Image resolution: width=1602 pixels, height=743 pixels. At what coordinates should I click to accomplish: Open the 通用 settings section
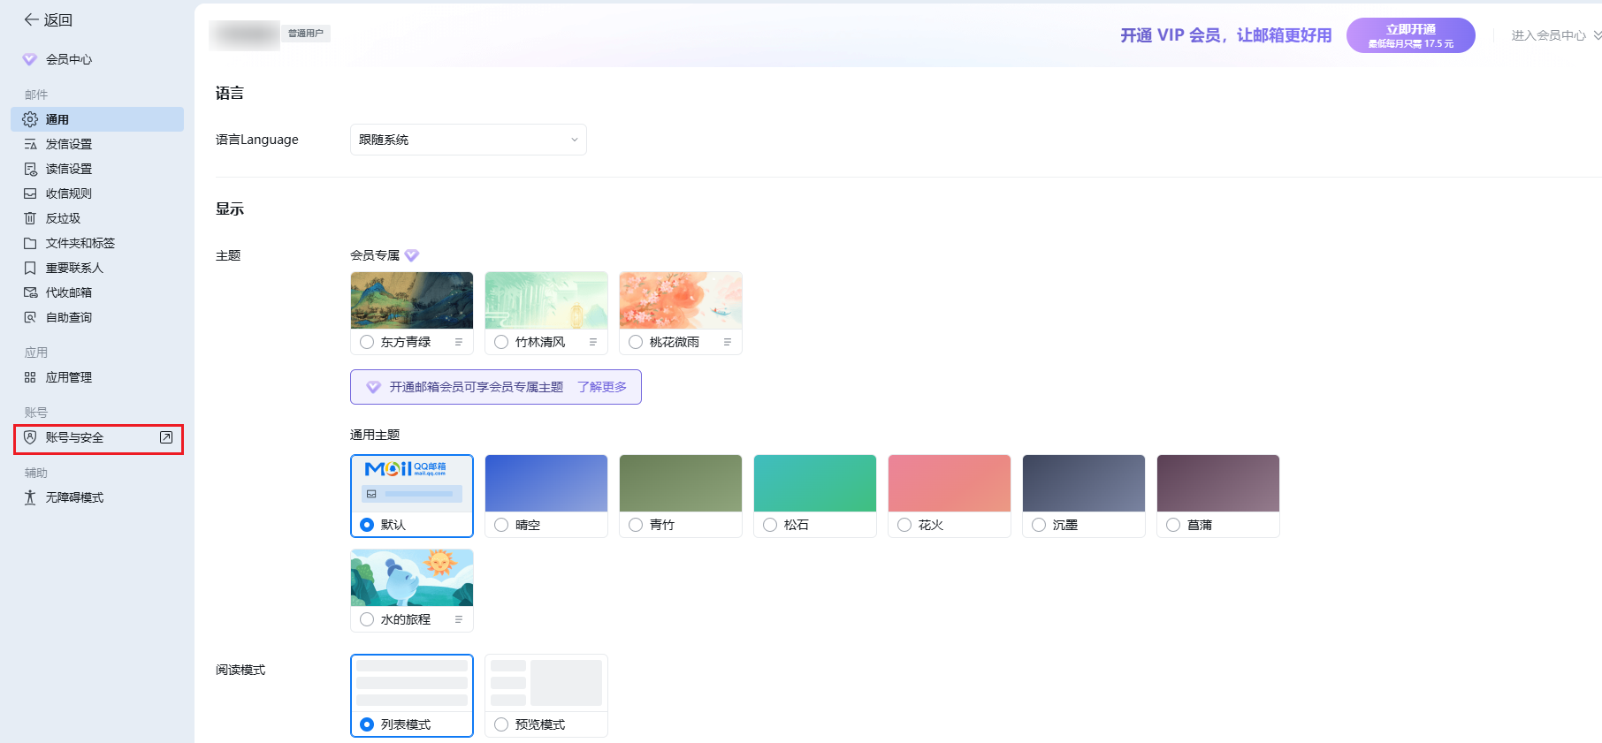click(x=97, y=119)
